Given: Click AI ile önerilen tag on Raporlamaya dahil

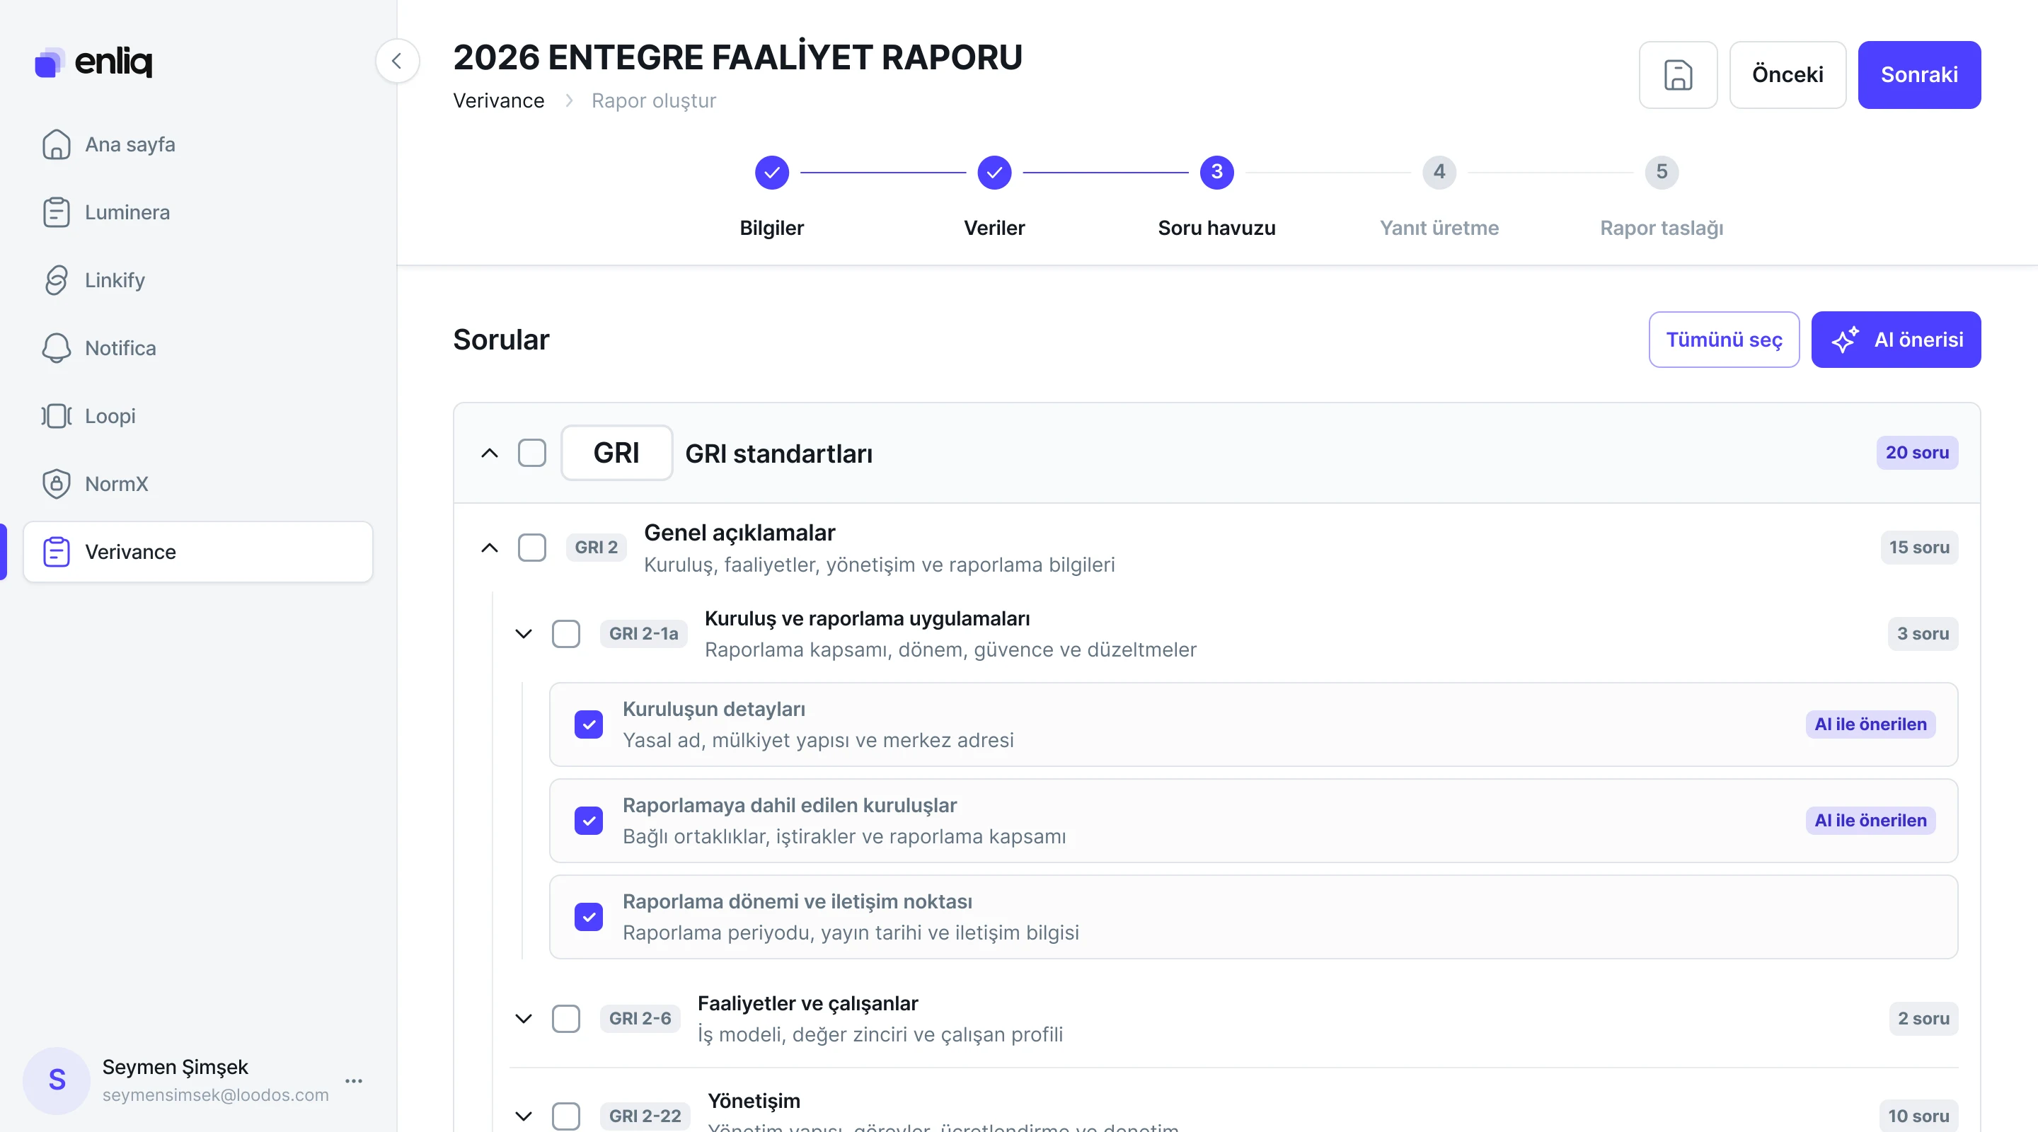Looking at the screenshot, I should pos(1870,821).
